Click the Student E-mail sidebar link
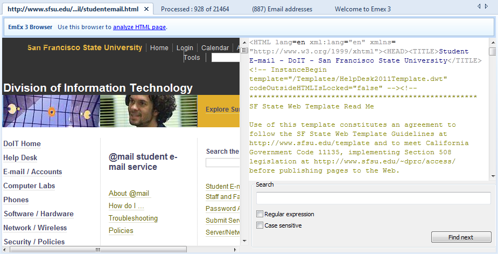Screen dimensions: 498x254 pos(222,186)
